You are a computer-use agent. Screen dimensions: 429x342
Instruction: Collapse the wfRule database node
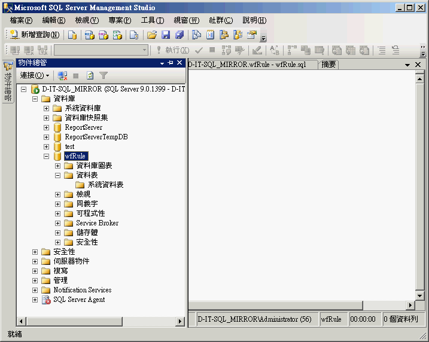(46, 156)
